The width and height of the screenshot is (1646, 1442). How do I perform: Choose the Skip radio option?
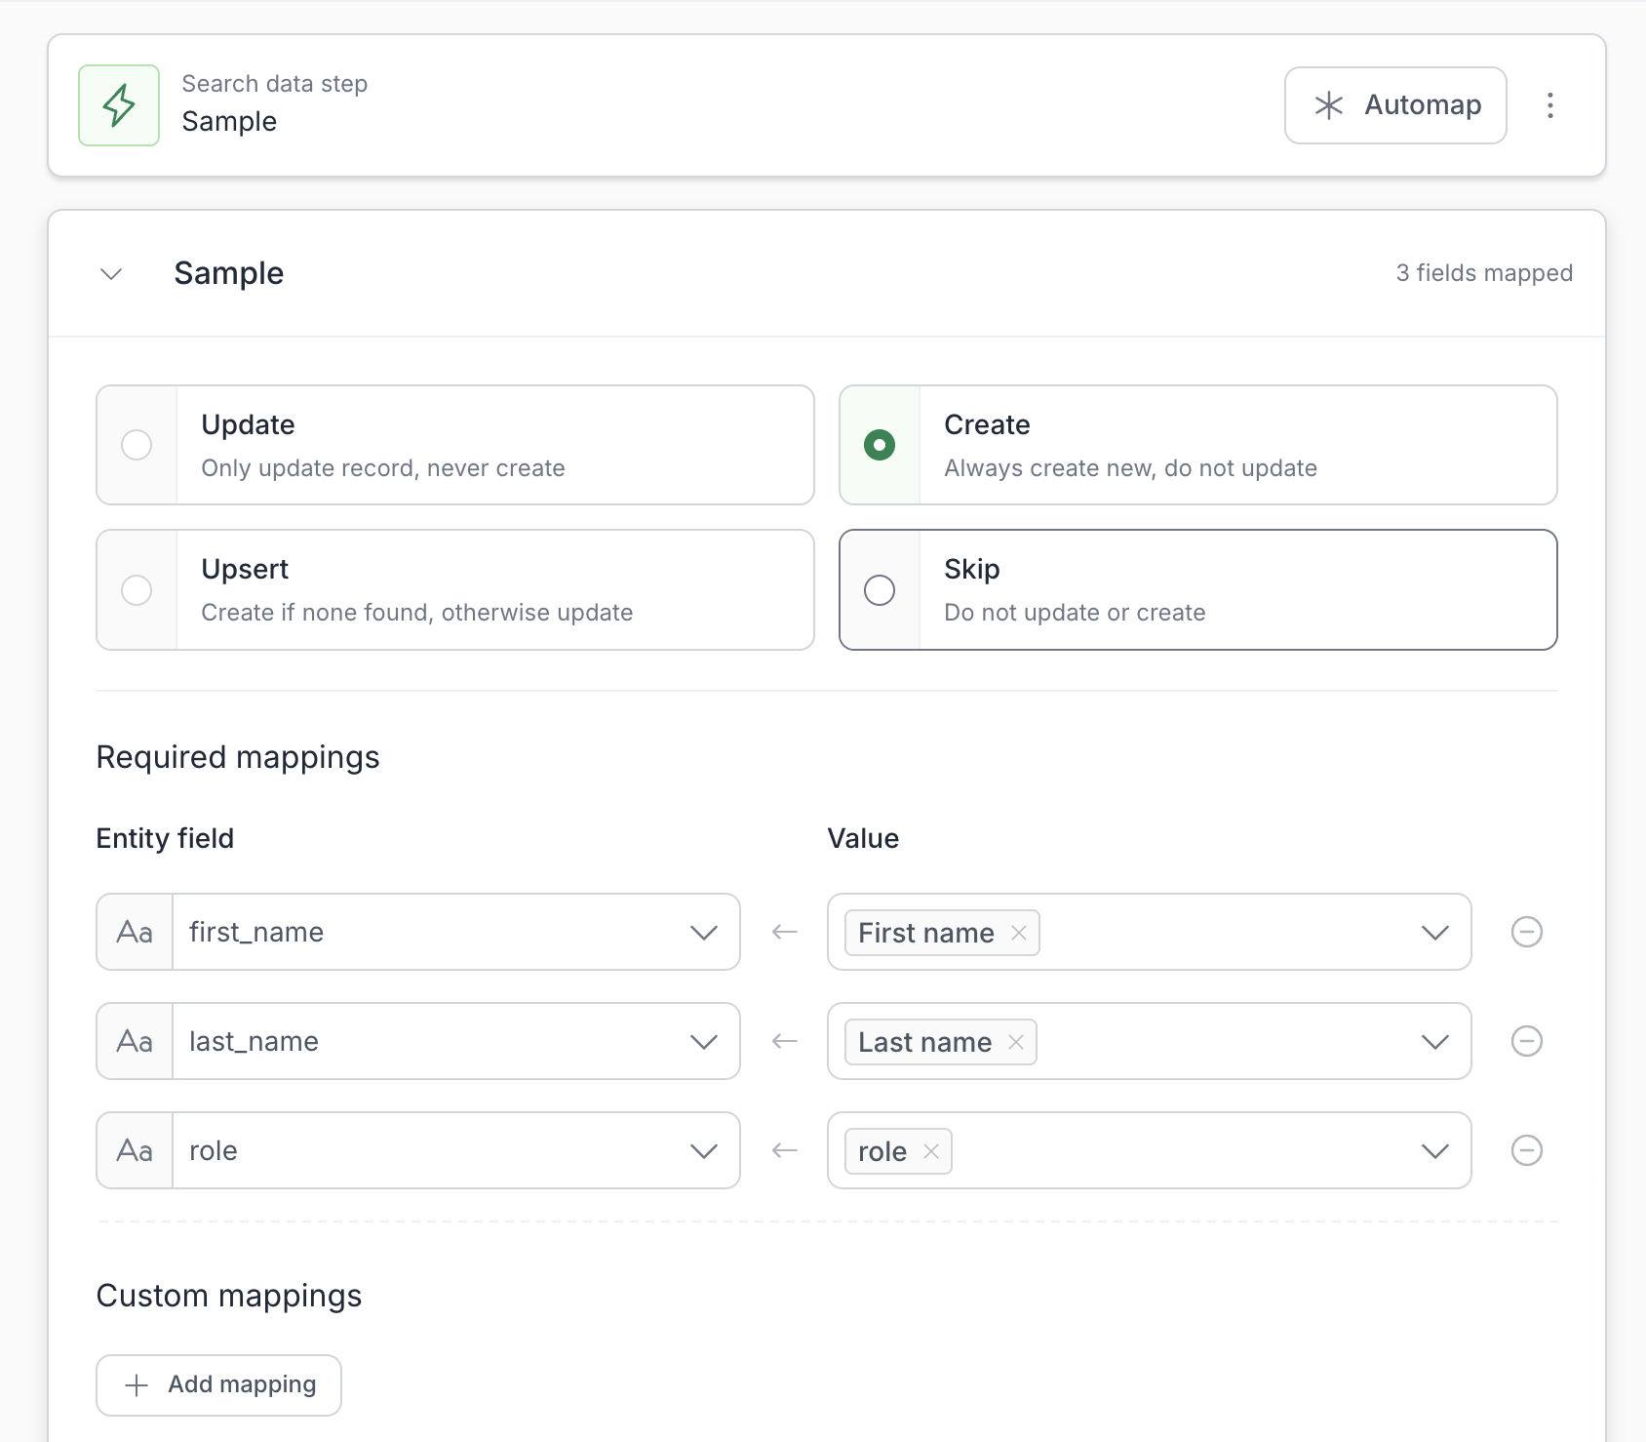coord(880,590)
